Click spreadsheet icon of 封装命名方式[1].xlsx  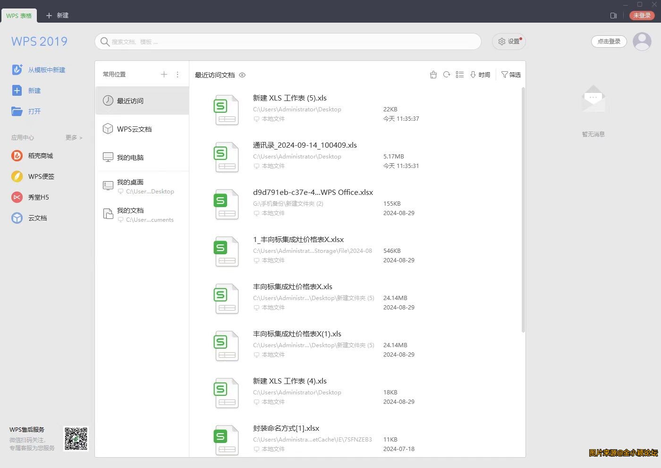point(227,440)
